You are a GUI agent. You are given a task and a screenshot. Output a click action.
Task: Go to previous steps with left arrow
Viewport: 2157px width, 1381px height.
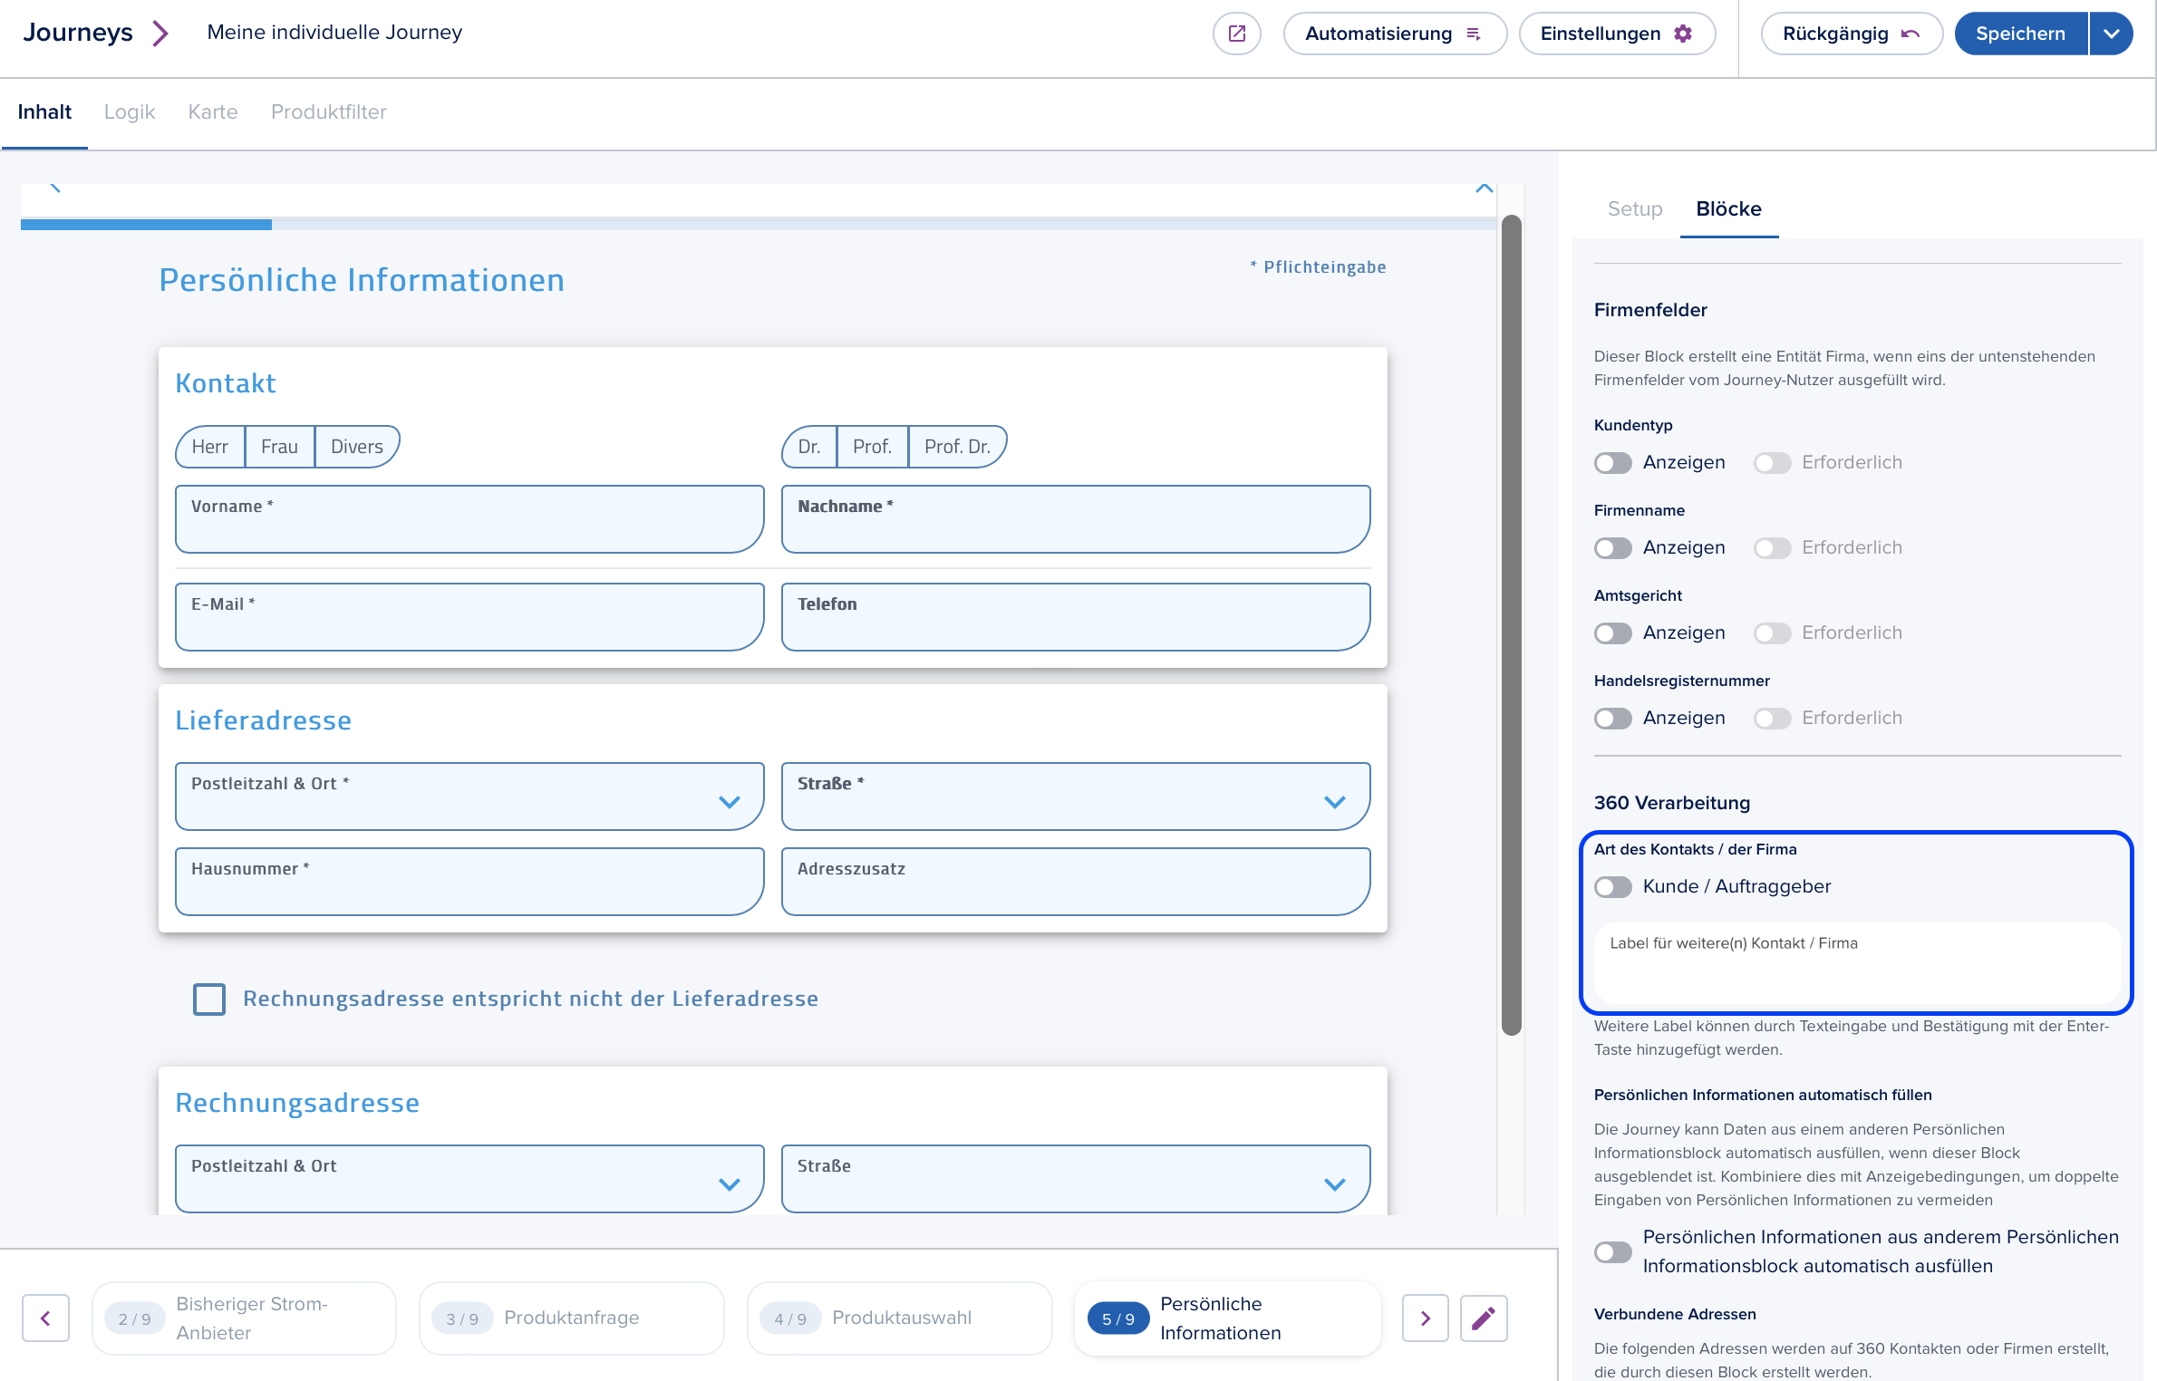pos(45,1318)
